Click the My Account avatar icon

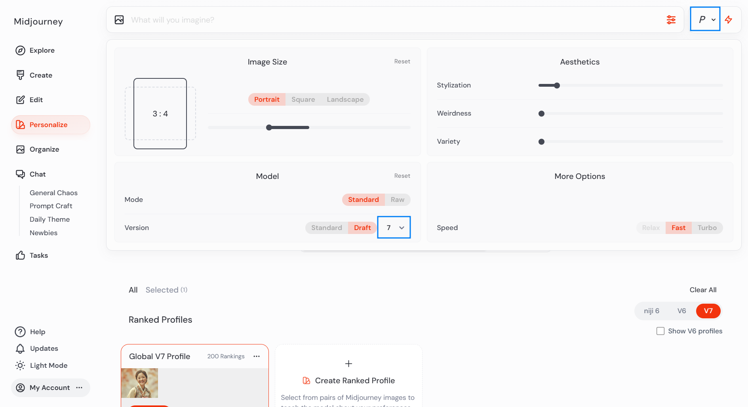(x=20, y=388)
